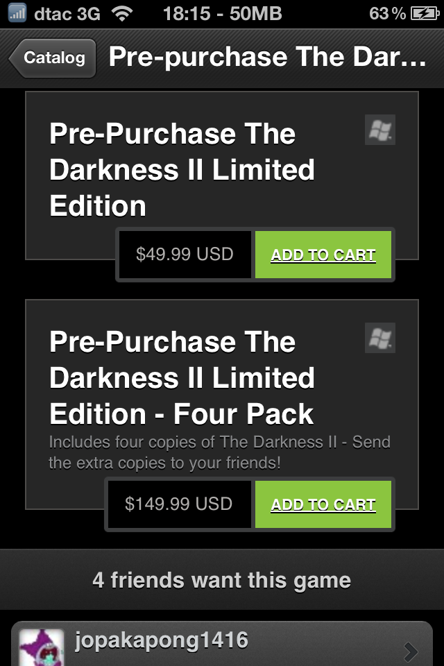Add the $49.99 Limited Edition to cart

(x=323, y=255)
